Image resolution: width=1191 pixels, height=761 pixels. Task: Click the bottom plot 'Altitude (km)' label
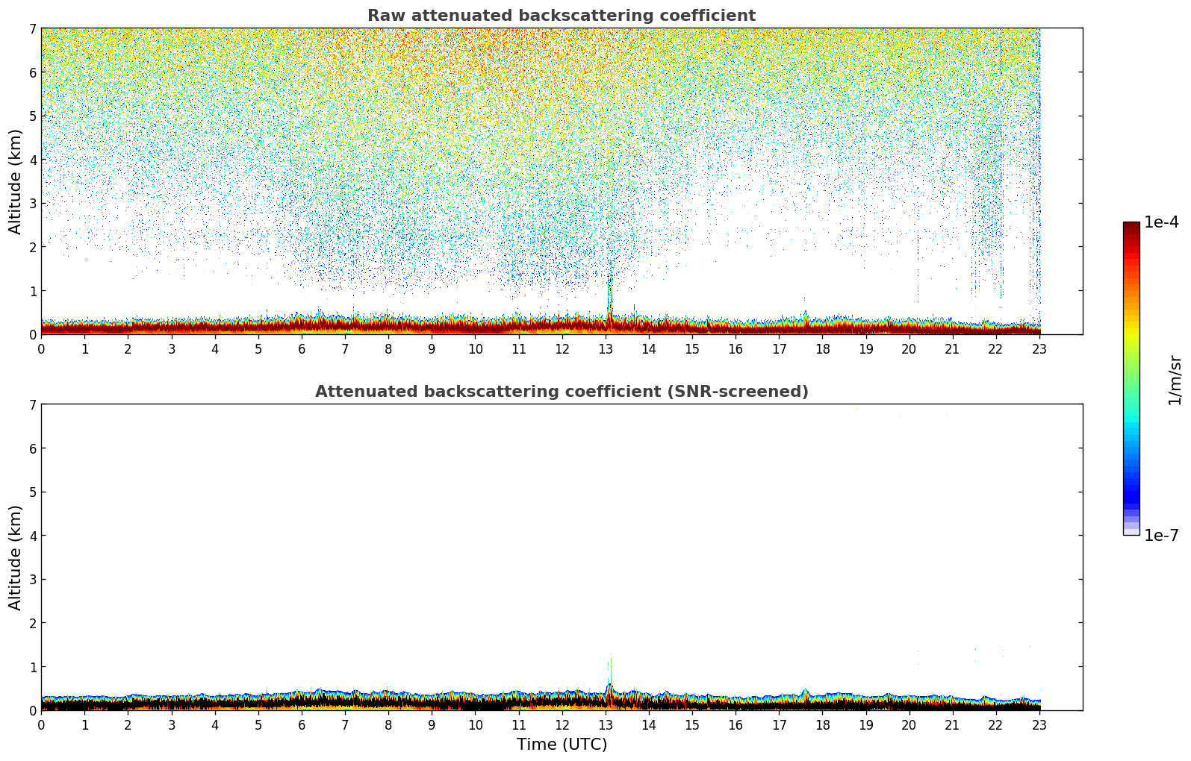(x=16, y=557)
